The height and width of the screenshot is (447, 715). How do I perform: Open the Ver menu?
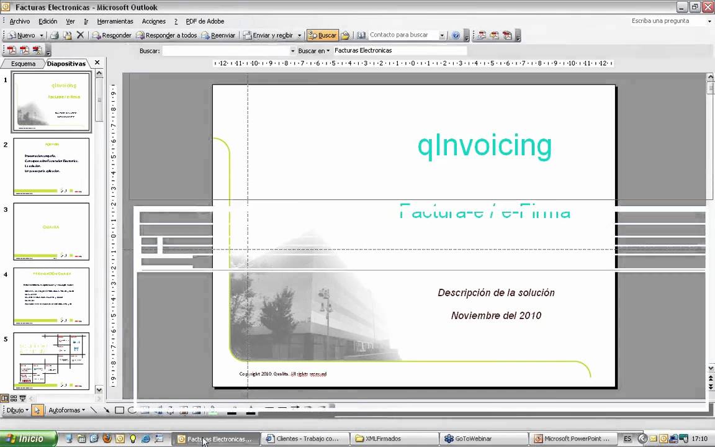click(70, 22)
